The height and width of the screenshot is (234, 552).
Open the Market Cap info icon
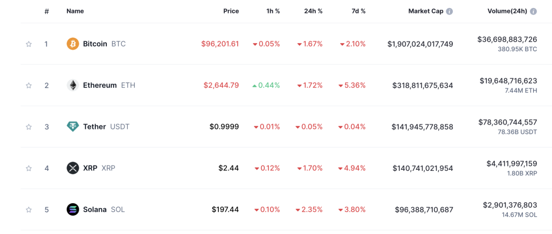450,11
